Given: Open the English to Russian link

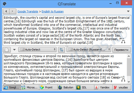Looking at the screenshot, I should (53, 11).
